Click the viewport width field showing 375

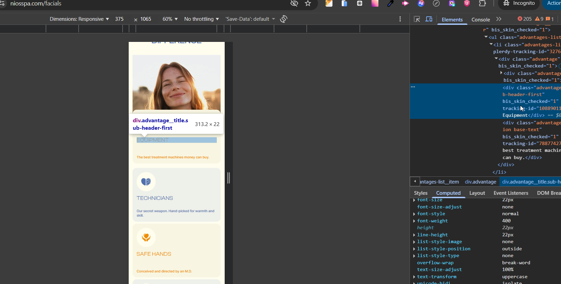pos(119,19)
